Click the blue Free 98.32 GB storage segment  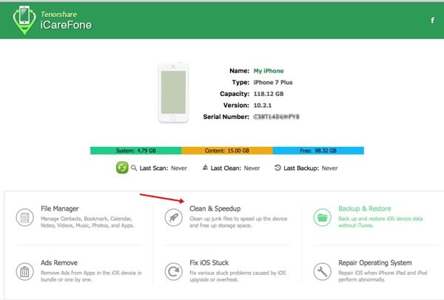coord(318,151)
